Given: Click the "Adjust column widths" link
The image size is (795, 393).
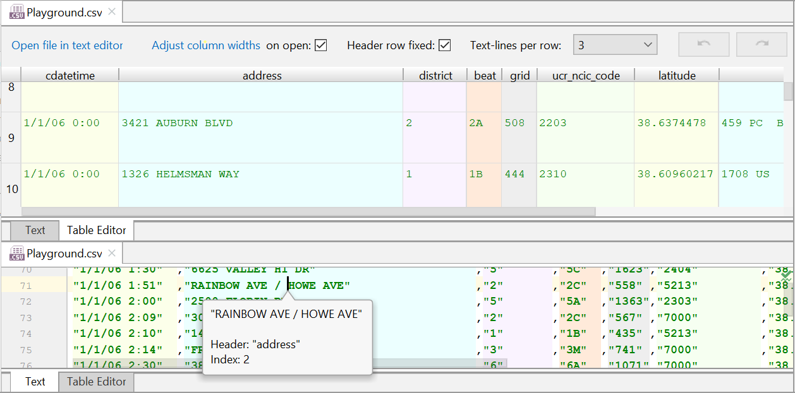Looking at the screenshot, I should tap(205, 45).
